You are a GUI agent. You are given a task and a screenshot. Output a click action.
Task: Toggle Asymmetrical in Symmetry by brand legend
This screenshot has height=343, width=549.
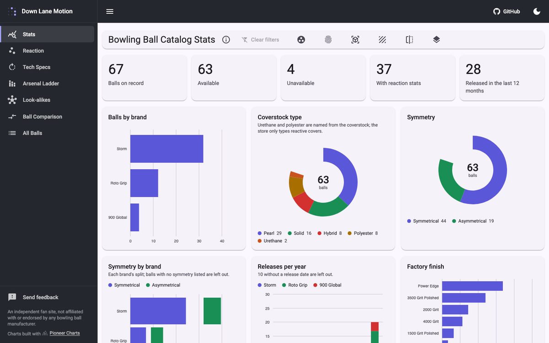[x=163, y=285]
